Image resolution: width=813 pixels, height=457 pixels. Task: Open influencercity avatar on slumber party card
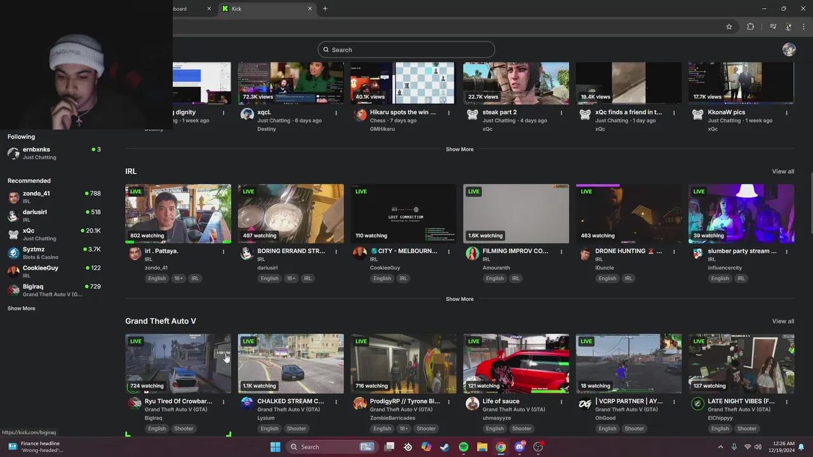697,254
